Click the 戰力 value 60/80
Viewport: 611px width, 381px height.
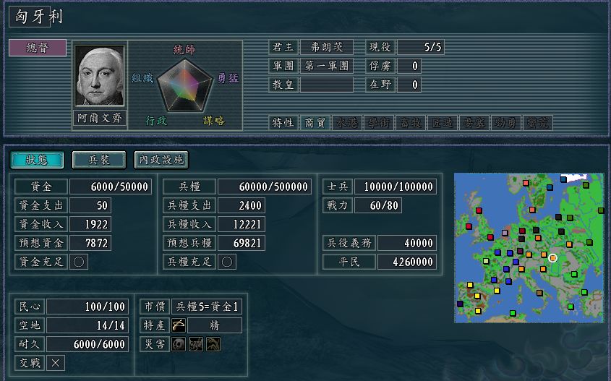pyautogui.click(x=378, y=205)
